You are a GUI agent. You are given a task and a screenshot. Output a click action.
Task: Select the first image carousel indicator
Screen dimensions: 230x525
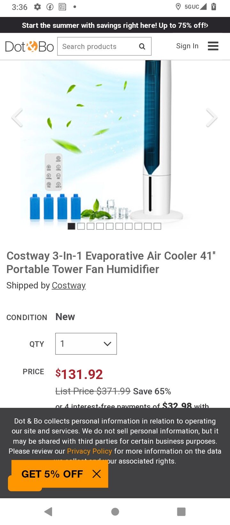point(71,226)
